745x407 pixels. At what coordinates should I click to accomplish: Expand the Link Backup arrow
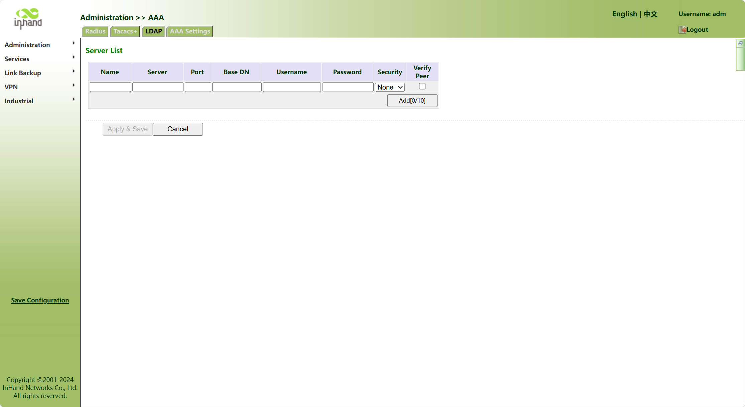coord(74,71)
